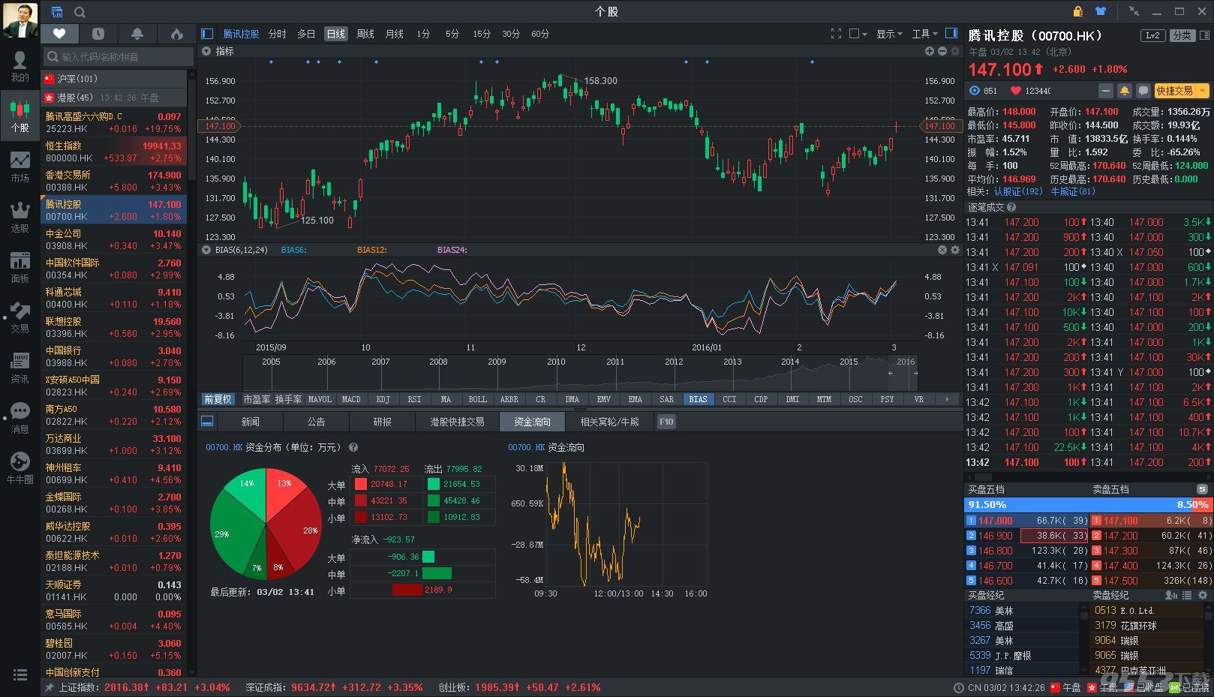This screenshot has height=697, width=1214.
Task: Open main chart settings gear
Action: pos(955,51)
